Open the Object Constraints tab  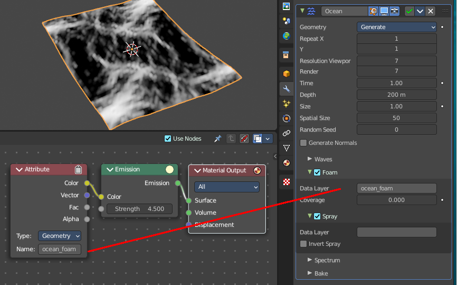(286, 133)
